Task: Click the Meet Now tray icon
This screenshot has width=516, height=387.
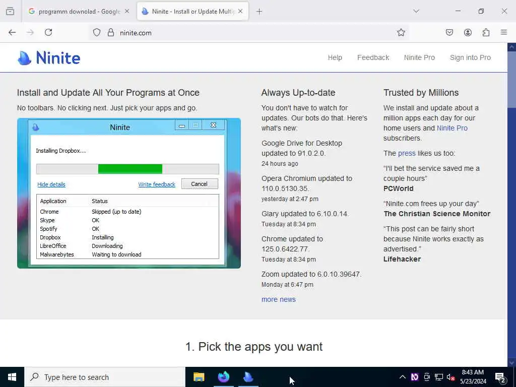Action: (x=426, y=377)
